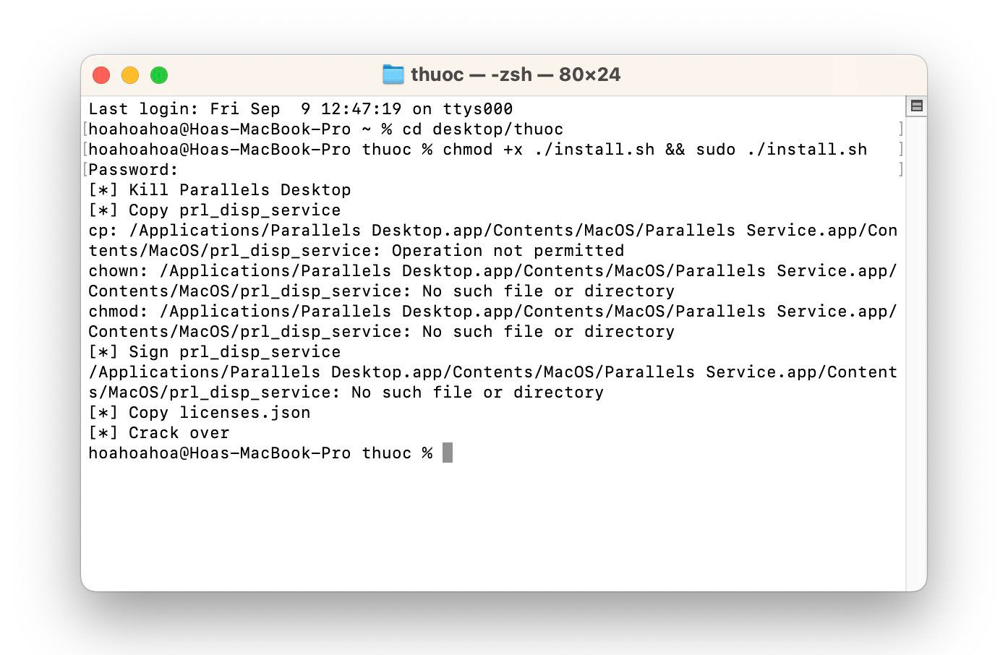Click the blue folder icon in title bar
Screen dimensions: 1008x655
tap(393, 74)
